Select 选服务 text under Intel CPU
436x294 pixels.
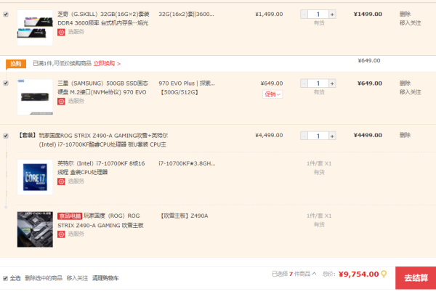(x=76, y=181)
